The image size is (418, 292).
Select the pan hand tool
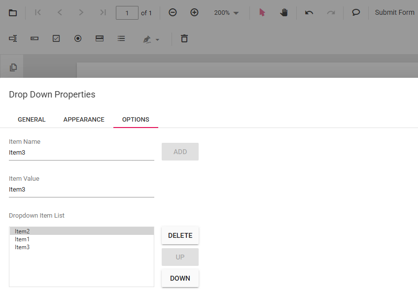(284, 12)
